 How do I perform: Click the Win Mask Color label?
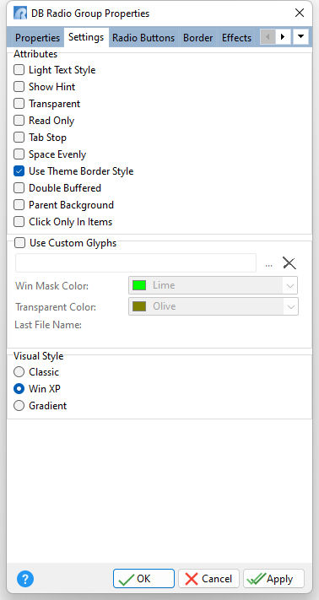click(x=52, y=286)
